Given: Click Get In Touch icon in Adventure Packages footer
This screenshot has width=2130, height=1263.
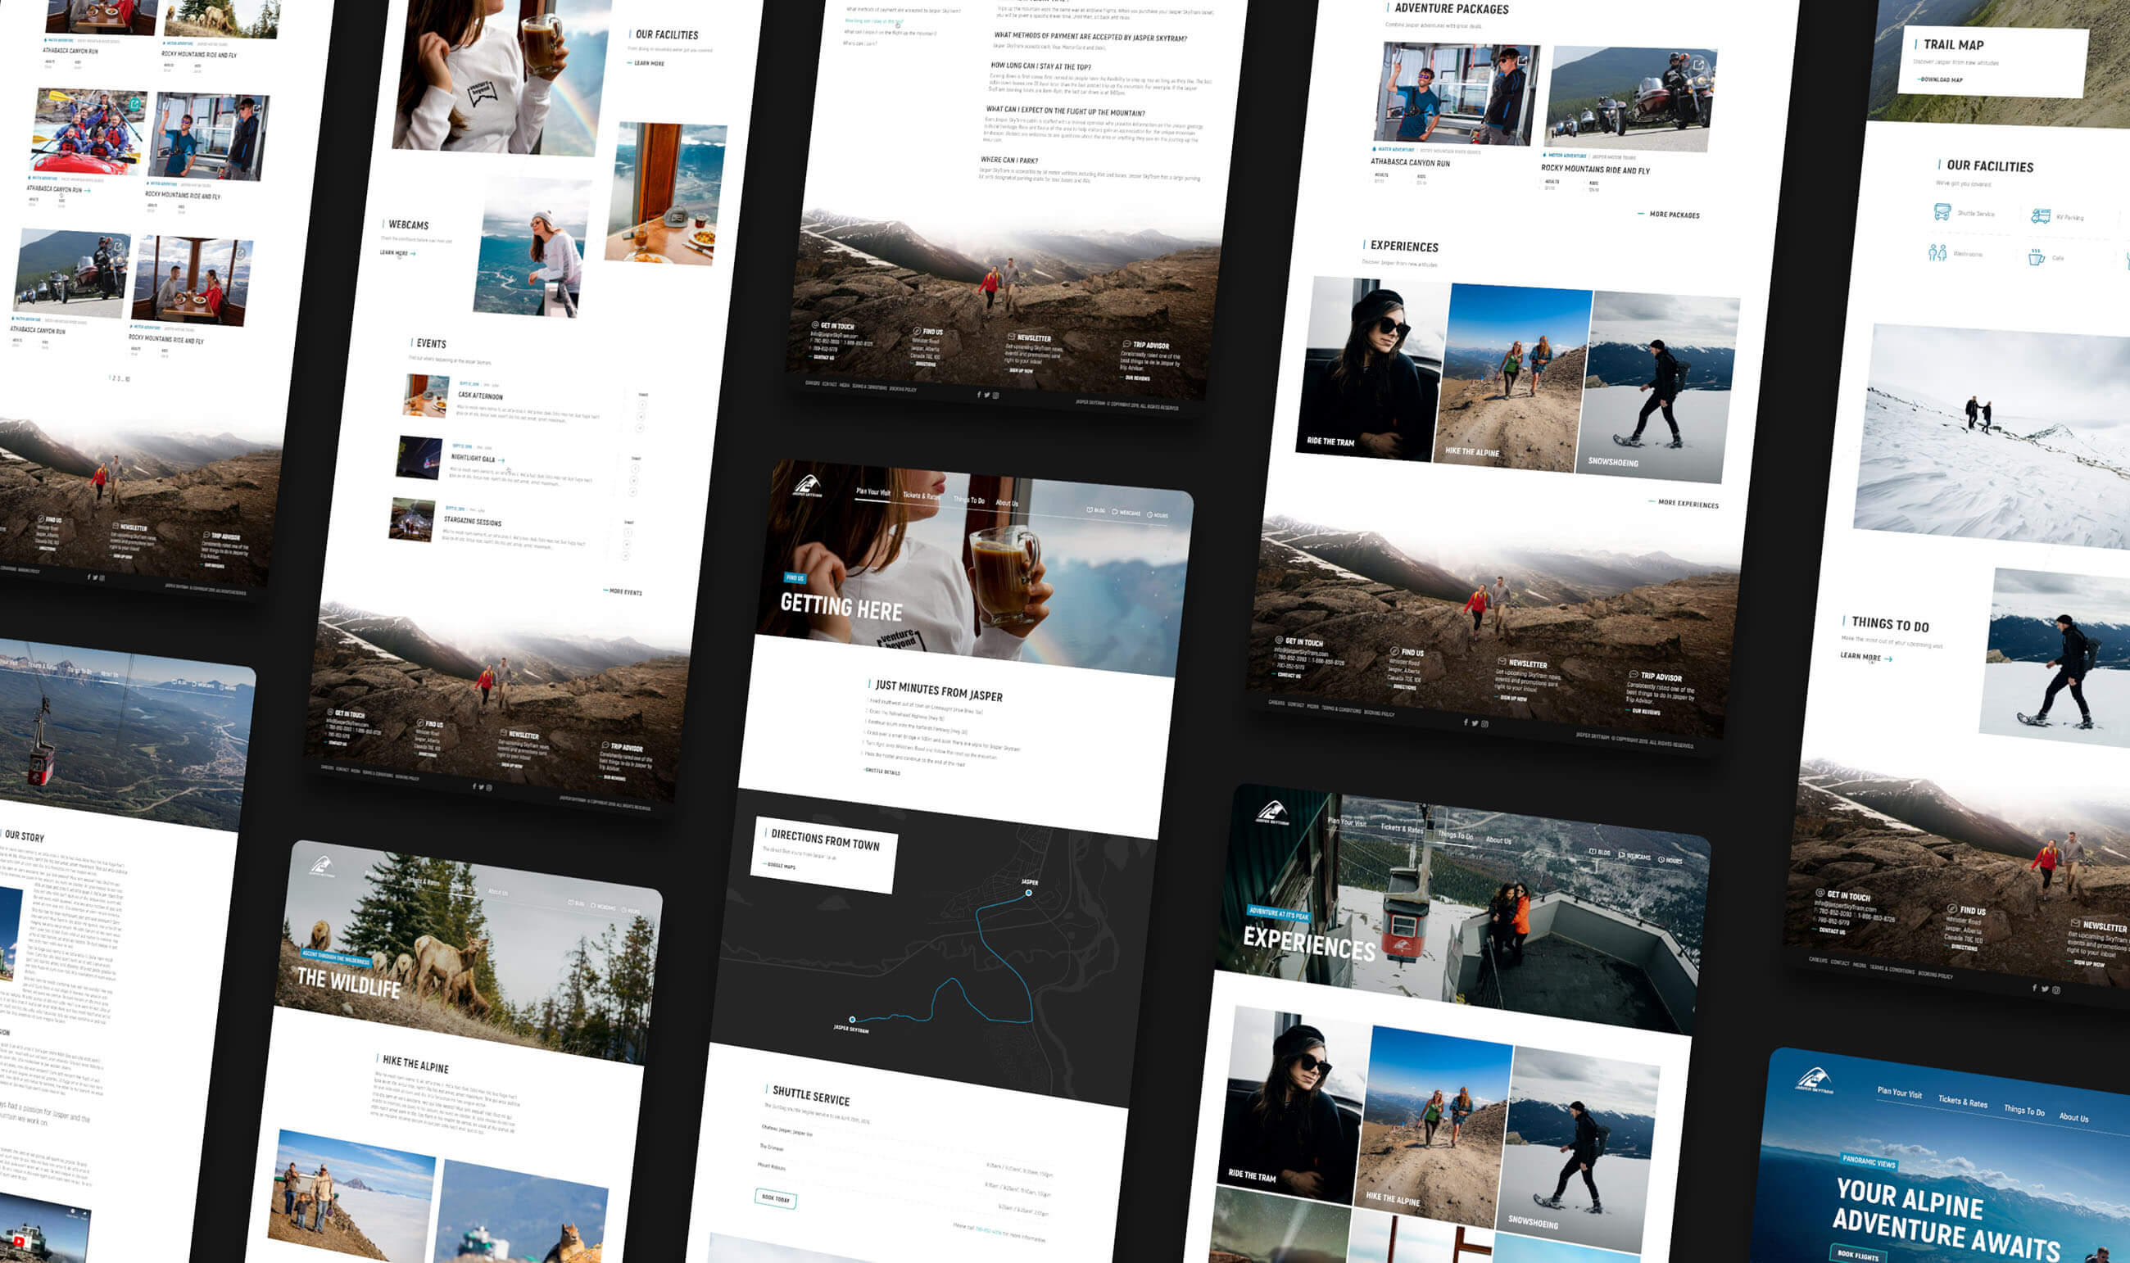Looking at the screenshot, I should tap(1278, 640).
